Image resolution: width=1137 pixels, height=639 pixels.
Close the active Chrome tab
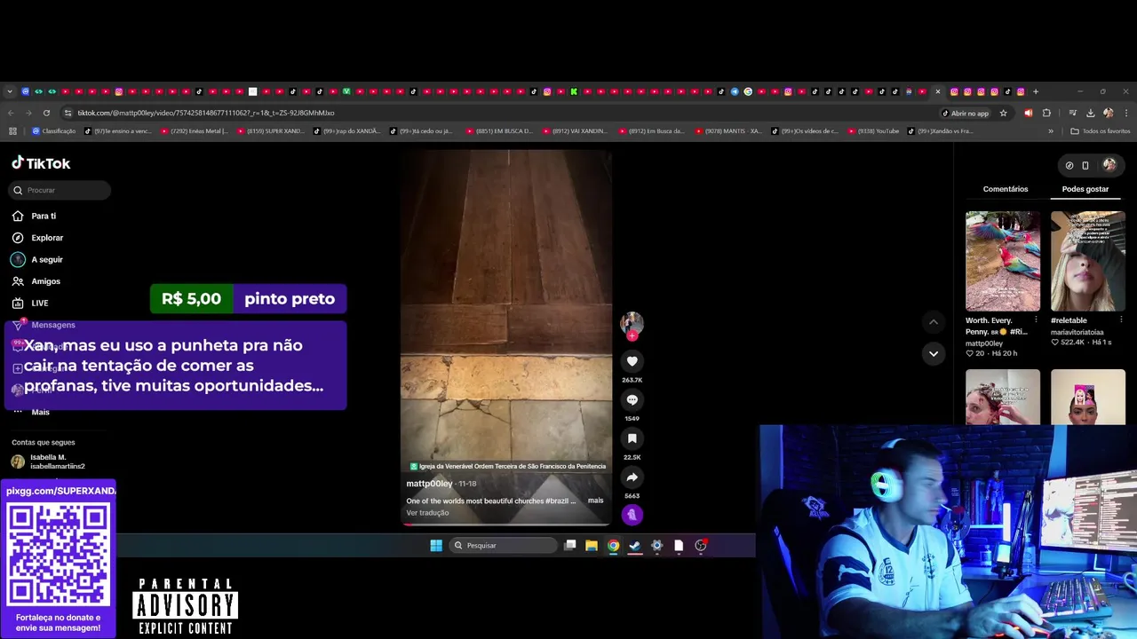[937, 91]
